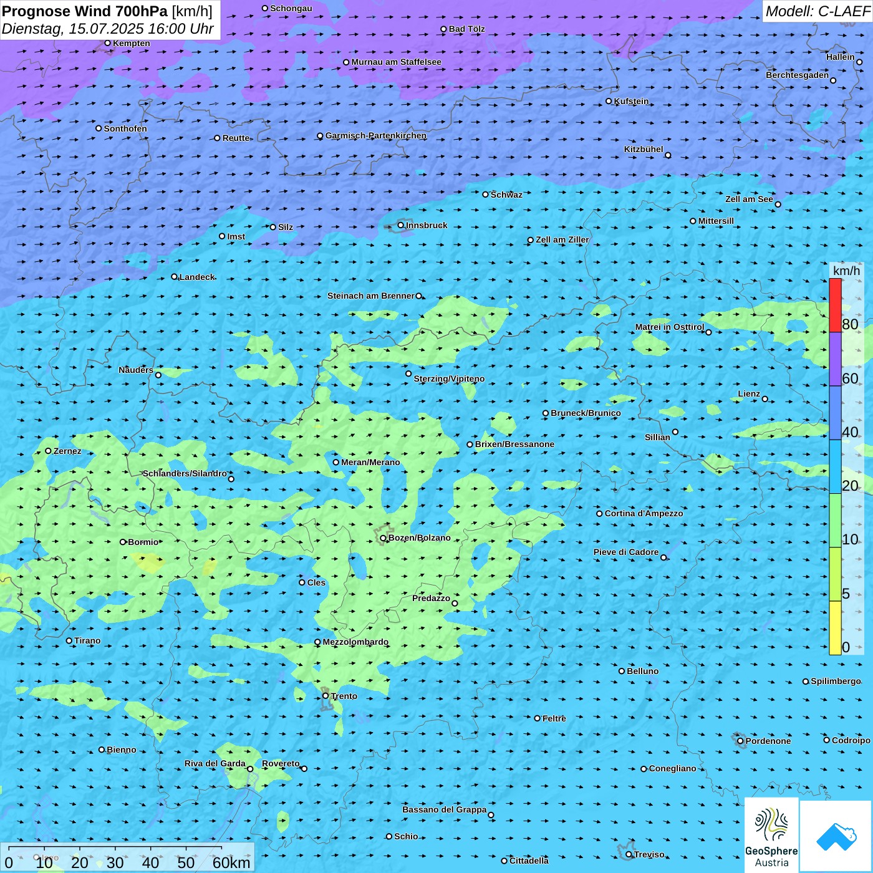The height and width of the screenshot is (873, 873).
Task: Click the red legend swatch above 80
Action: point(835,306)
